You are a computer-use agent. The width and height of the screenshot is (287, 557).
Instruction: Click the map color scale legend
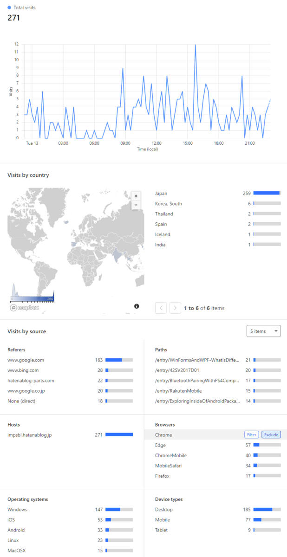tap(32, 293)
